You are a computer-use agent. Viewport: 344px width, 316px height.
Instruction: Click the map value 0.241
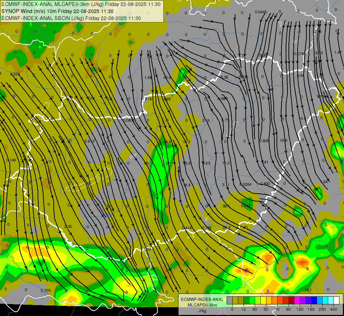click(x=246, y=206)
